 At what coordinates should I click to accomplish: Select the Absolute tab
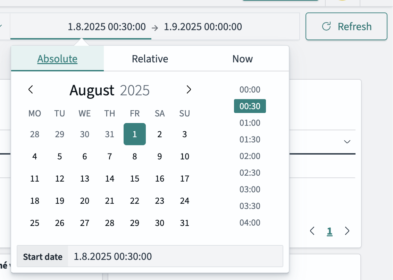57,59
